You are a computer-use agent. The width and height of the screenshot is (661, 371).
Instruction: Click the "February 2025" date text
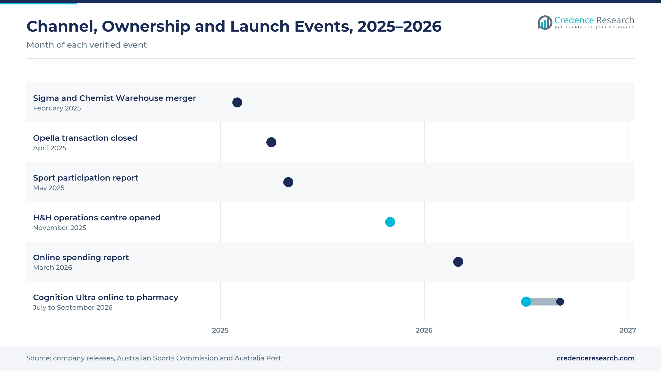[x=57, y=108]
